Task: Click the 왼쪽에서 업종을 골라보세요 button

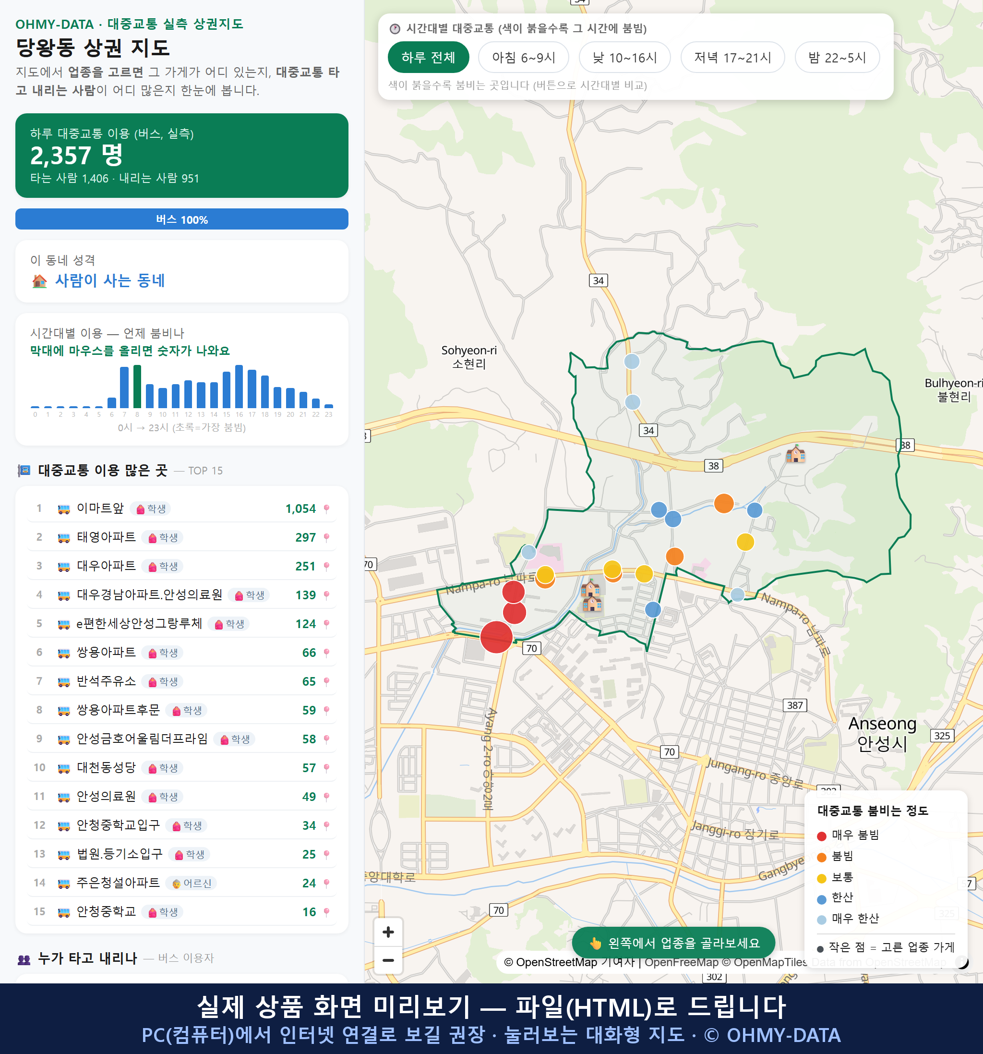Action: (x=673, y=943)
